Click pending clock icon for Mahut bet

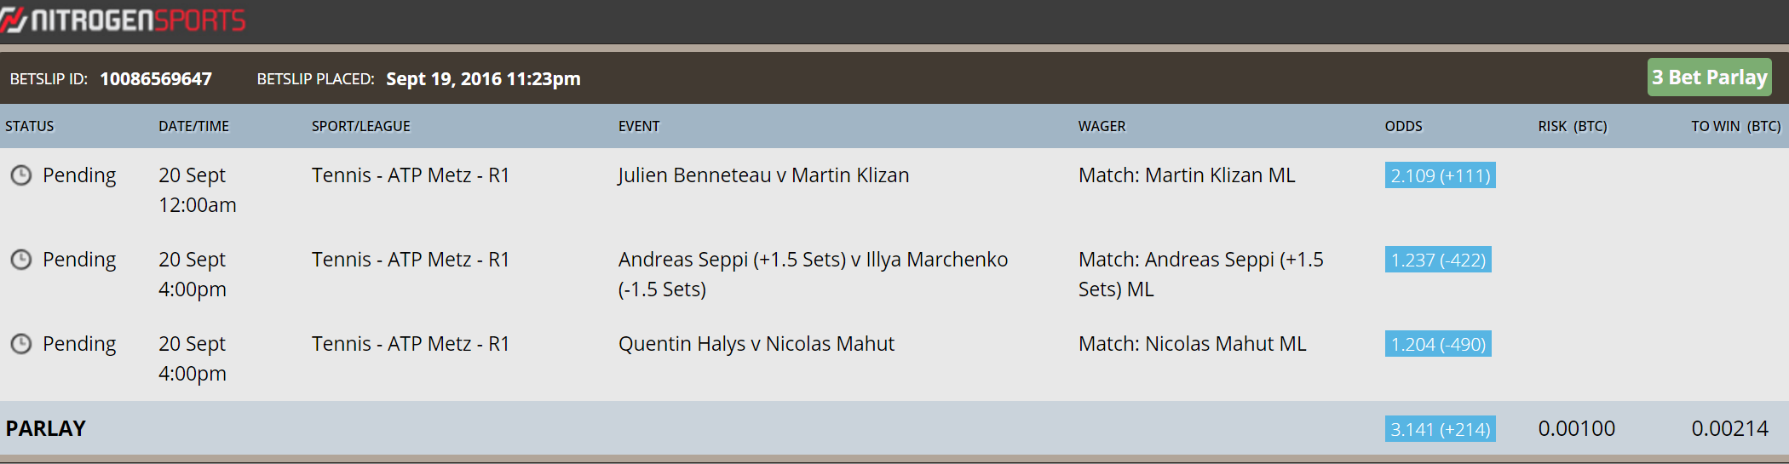[21, 344]
